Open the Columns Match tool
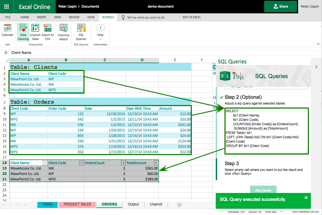This screenshot has height=215, width=322. click(x=64, y=32)
